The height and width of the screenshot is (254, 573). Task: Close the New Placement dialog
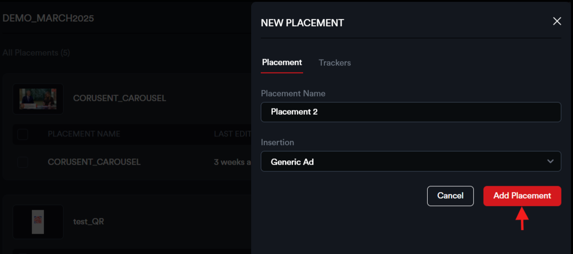tap(557, 21)
